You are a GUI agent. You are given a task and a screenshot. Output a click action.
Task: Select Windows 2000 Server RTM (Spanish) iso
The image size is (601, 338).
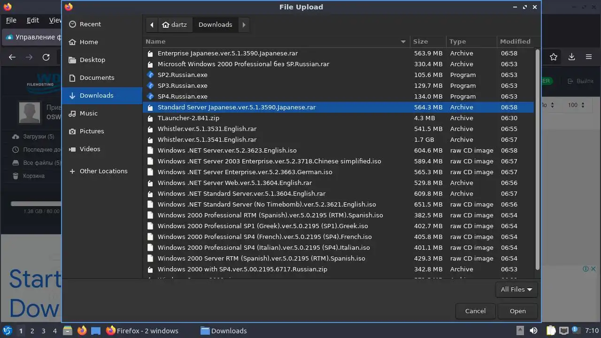338,258
